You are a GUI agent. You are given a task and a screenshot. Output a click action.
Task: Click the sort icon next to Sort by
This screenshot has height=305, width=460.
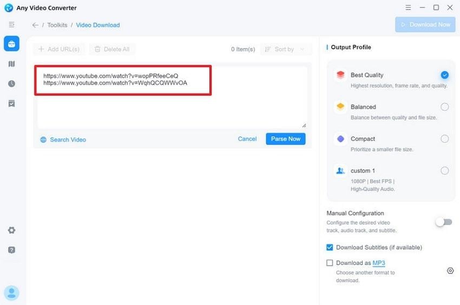click(268, 49)
